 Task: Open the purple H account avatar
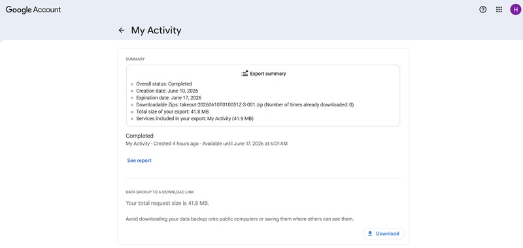(515, 10)
